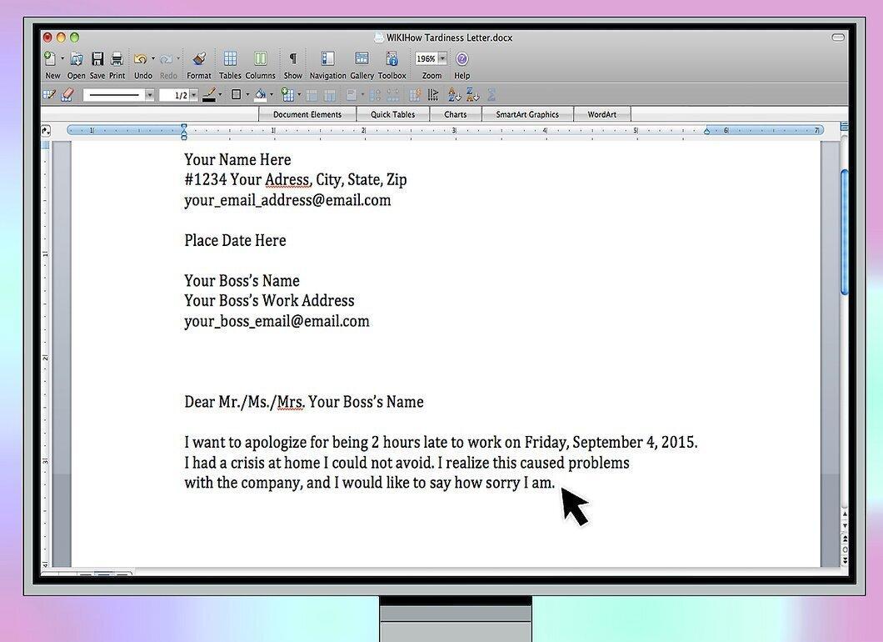This screenshot has width=883, height=642.
Task: Click "your_boss_email@email.com" line
Action: [x=277, y=321]
